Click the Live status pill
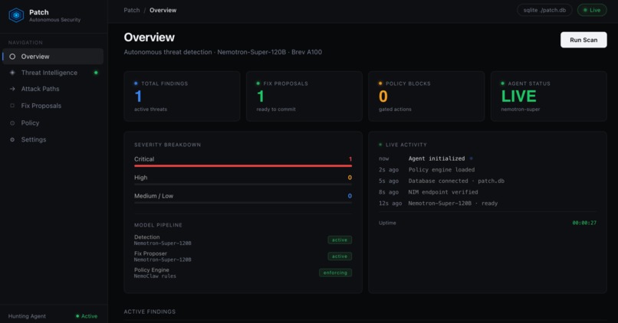The image size is (618, 323). coord(592,10)
